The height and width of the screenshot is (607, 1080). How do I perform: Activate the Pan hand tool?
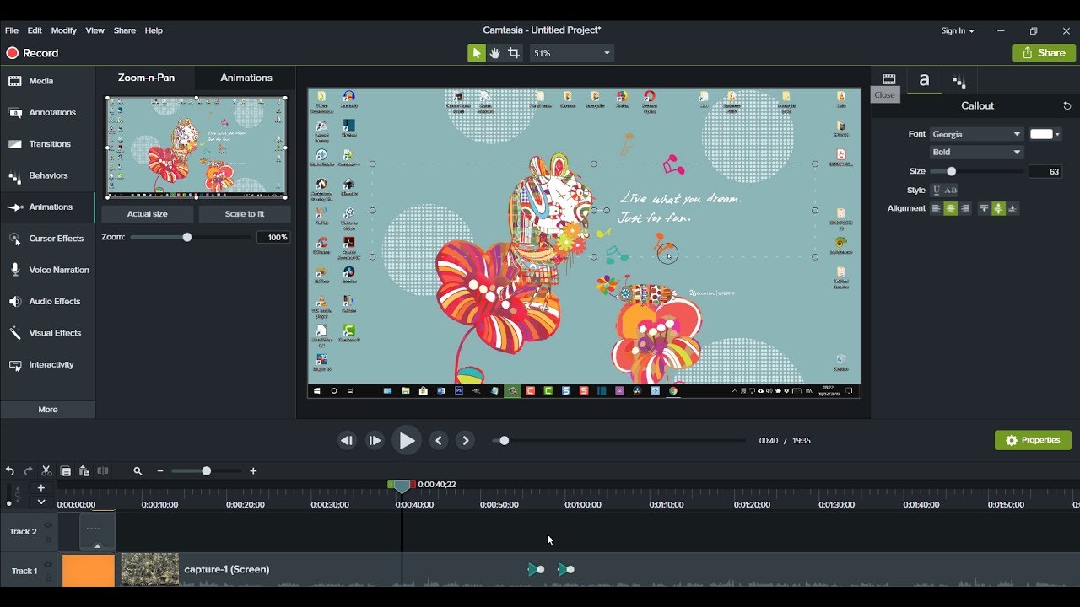(495, 53)
